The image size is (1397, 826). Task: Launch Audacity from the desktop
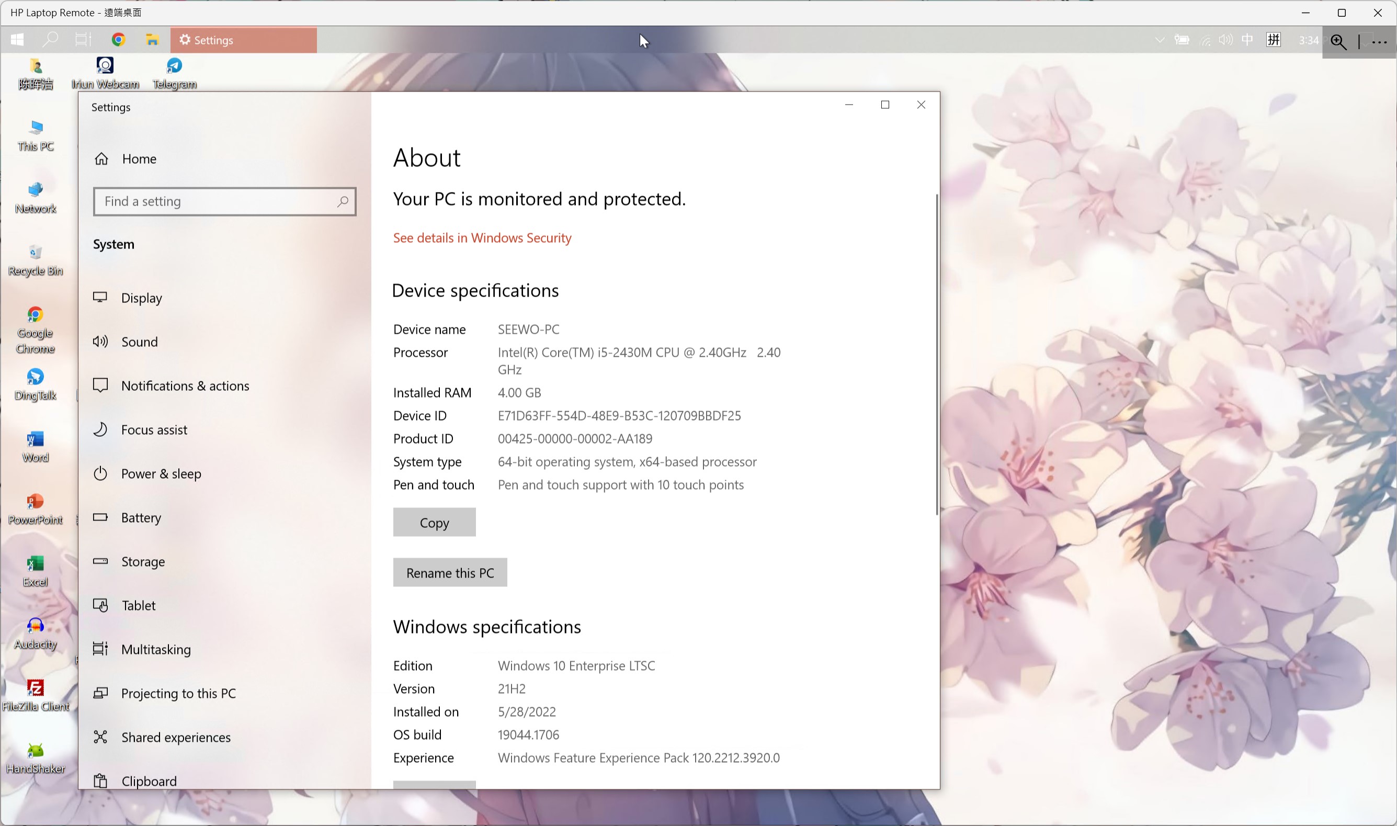[36, 634]
